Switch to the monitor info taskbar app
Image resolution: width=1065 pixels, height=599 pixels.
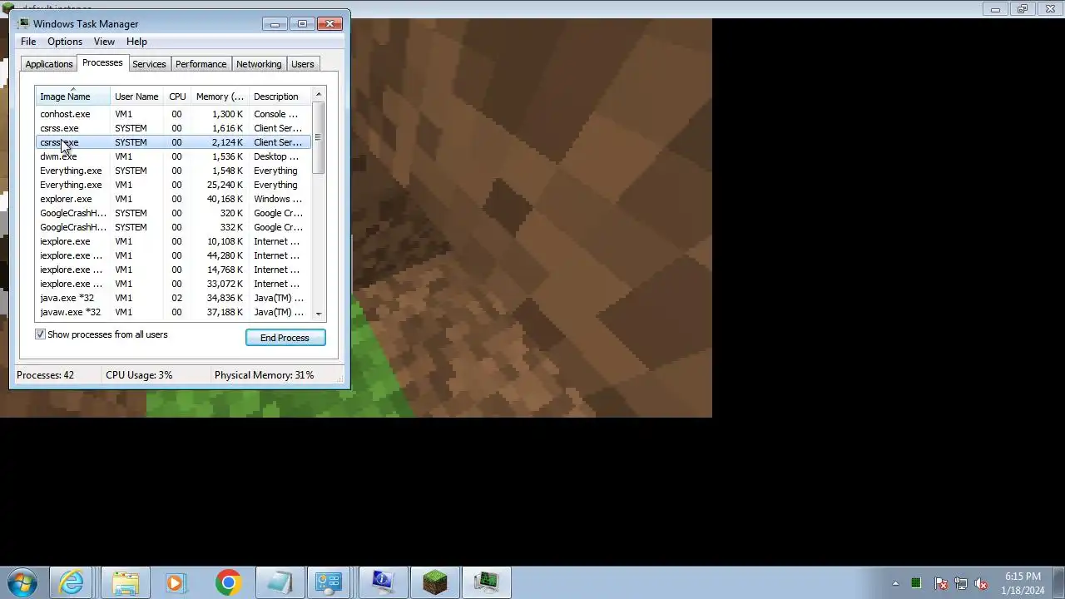coord(382,582)
